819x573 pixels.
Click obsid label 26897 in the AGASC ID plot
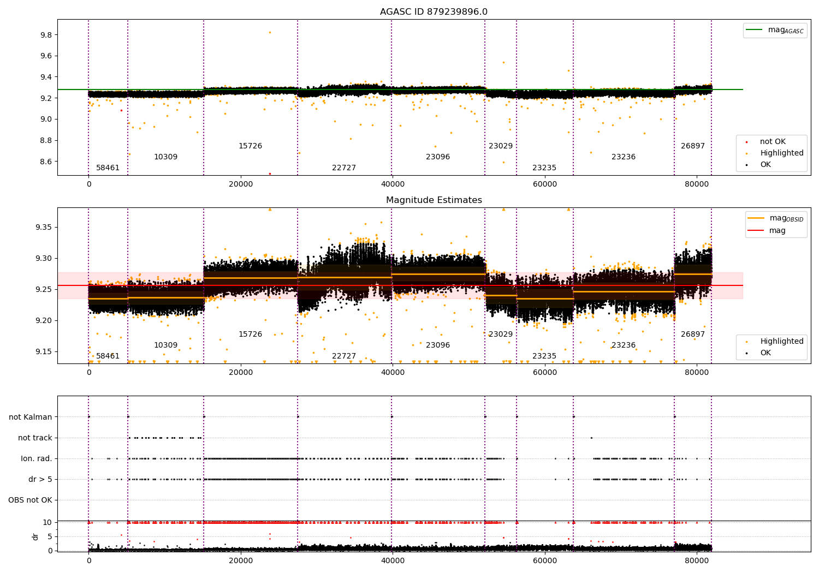pyautogui.click(x=693, y=146)
